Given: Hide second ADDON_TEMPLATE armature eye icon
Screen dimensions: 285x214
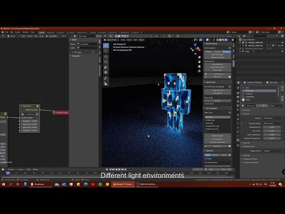Looking at the screenshot, I should (x=282, y=45).
